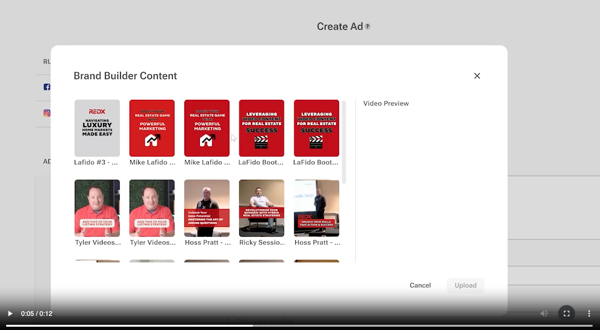The height and width of the screenshot is (330, 600).
Task: Click the content list scrollbar
Action: click(344, 141)
